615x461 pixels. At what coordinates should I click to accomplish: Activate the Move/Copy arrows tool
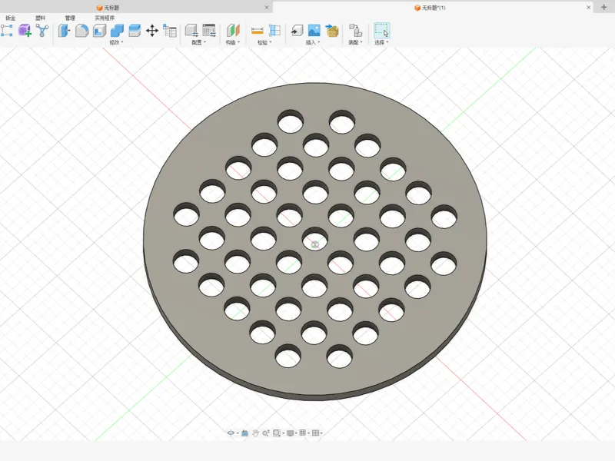point(152,31)
